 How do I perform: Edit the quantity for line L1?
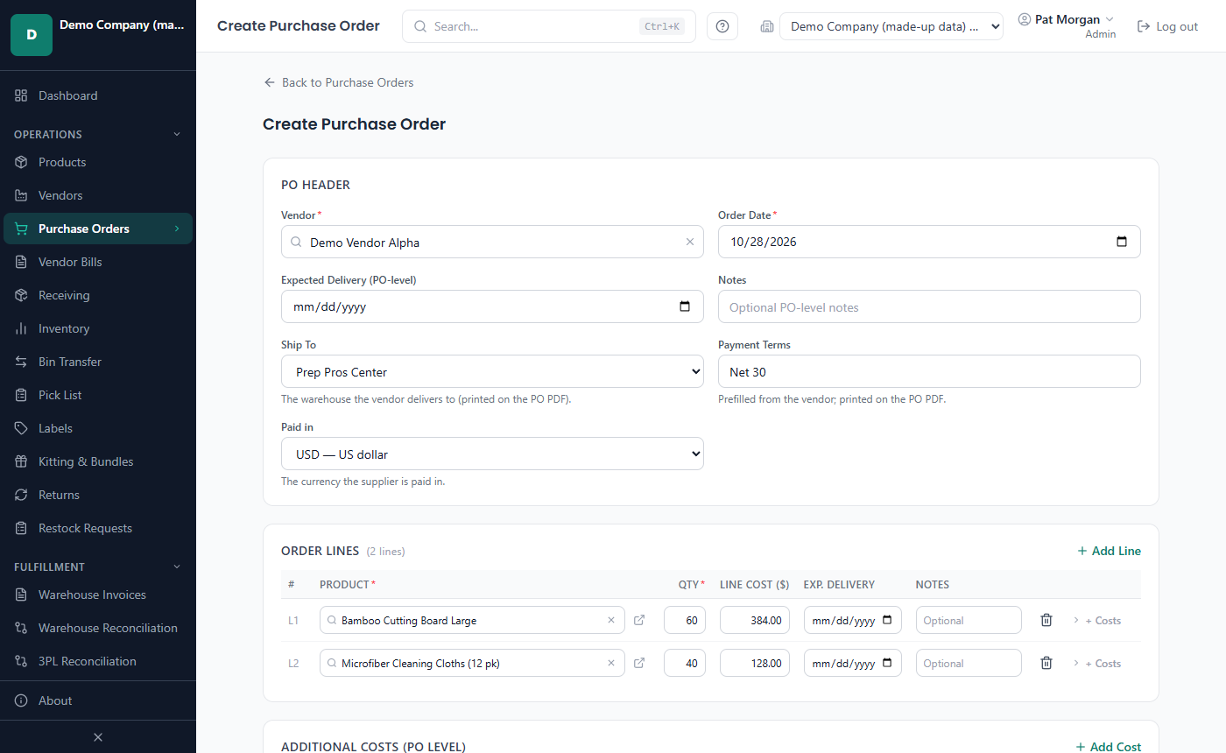[685, 620]
